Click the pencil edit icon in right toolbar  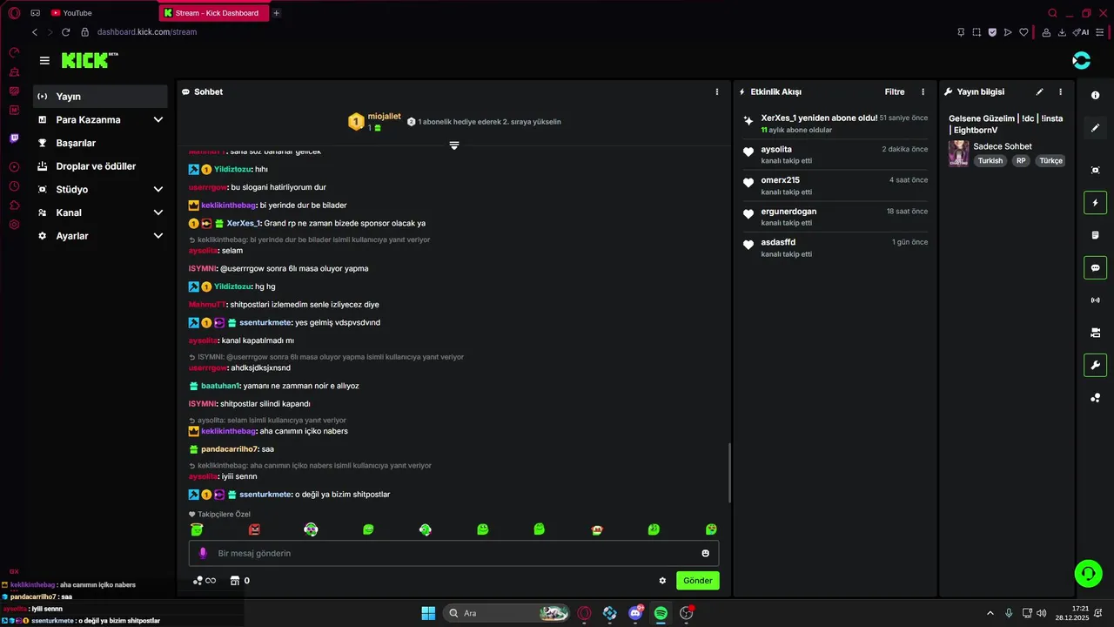pyautogui.click(x=1096, y=128)
